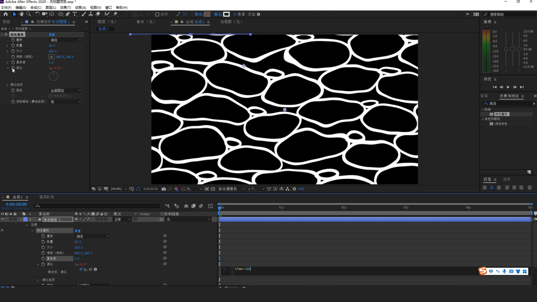Viewport: 537px width, 302px height.
Task: Select the Hand tool
Action: click(22, 14)
